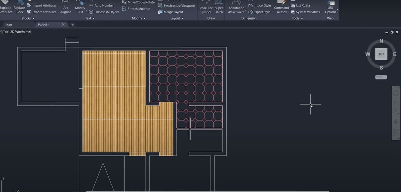401x192 pixels.
Task: Open the [Top] view controls menu
Action: [6, 32]
